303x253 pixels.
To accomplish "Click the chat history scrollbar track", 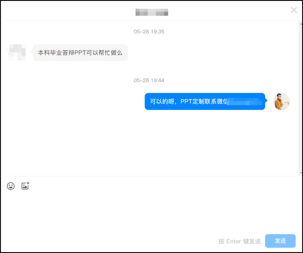I will [301, 98].
